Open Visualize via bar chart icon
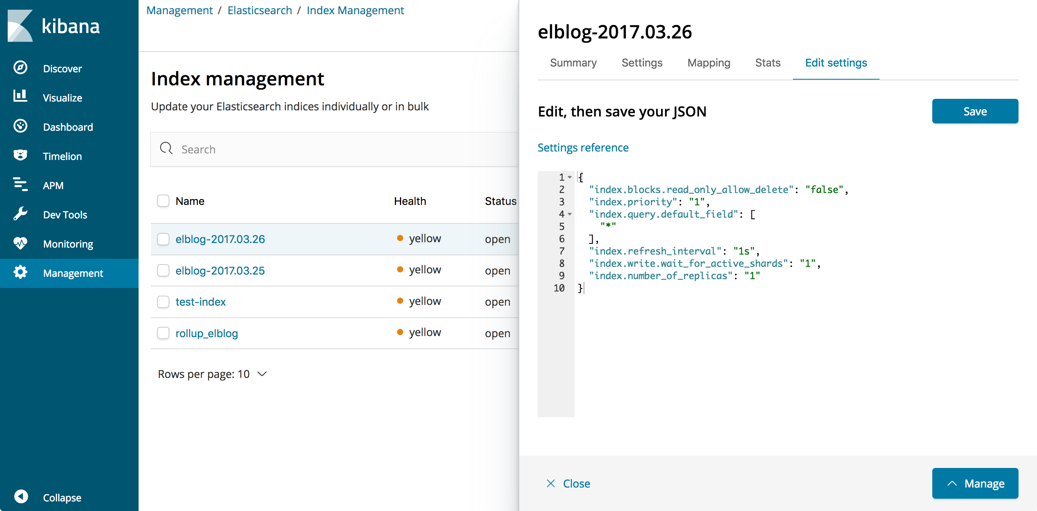Screen dimensions: 1037x511 click(x=20, y=97)
